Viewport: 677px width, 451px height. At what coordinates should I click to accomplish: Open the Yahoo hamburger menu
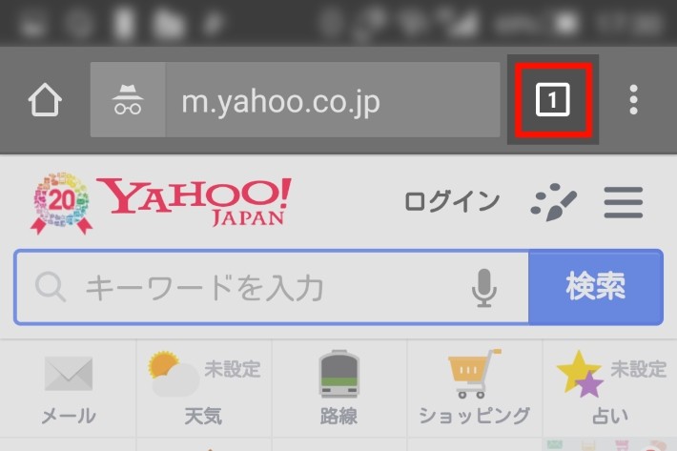pos(624,202)
